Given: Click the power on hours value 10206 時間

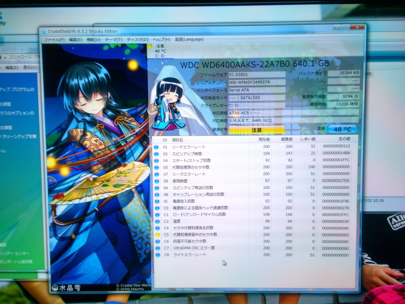Looking at the screenshot, I should coord(344,105).
